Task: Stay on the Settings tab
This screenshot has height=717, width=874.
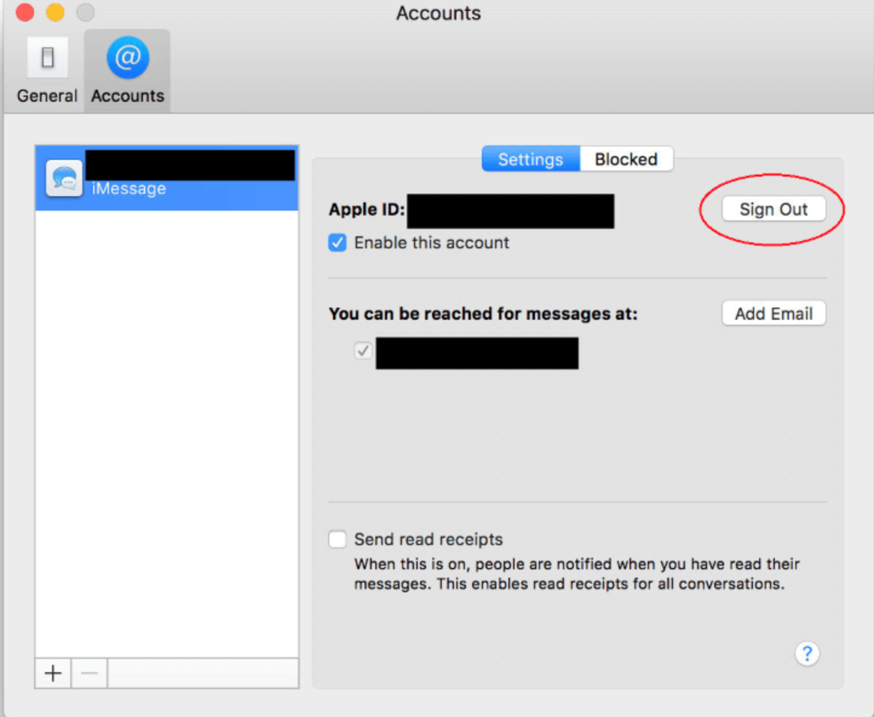Action: coord(530,159)
